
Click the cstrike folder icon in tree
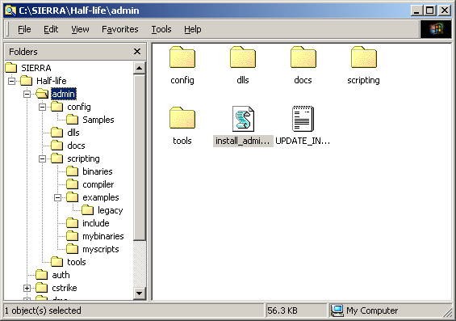pyautogui.click(x=42, y=288)
